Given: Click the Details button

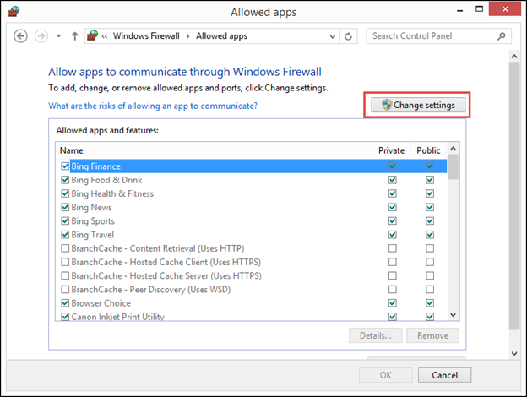Looking at the screenshot, I should tap(376, 335).
